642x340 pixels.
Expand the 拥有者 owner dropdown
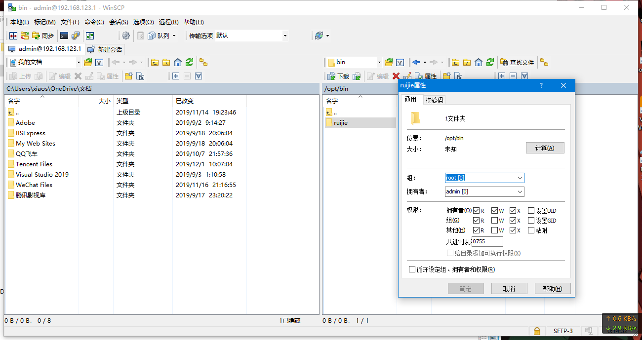(520, 191)
